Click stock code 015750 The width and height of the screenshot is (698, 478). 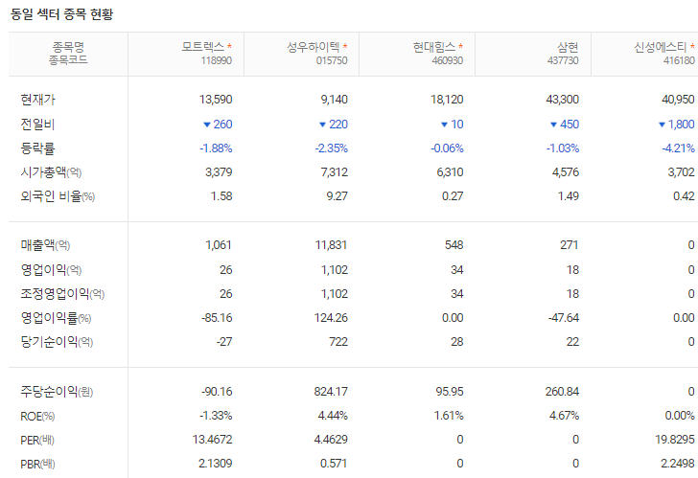332,60
